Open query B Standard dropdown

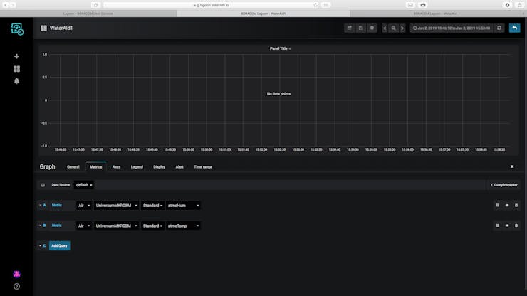(x=152, y=226)
